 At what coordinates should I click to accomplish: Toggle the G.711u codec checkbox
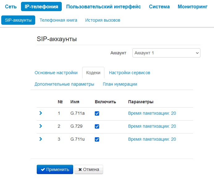(97, 139)
